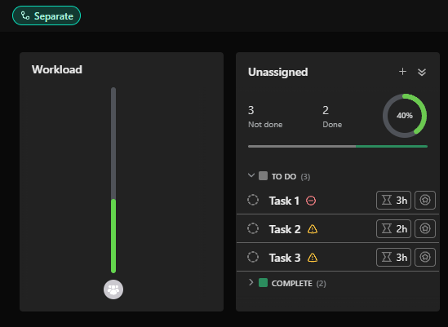Open Task 2 by its name
The height and width of the screenshot is (327, 448).
tap(285, 229)
